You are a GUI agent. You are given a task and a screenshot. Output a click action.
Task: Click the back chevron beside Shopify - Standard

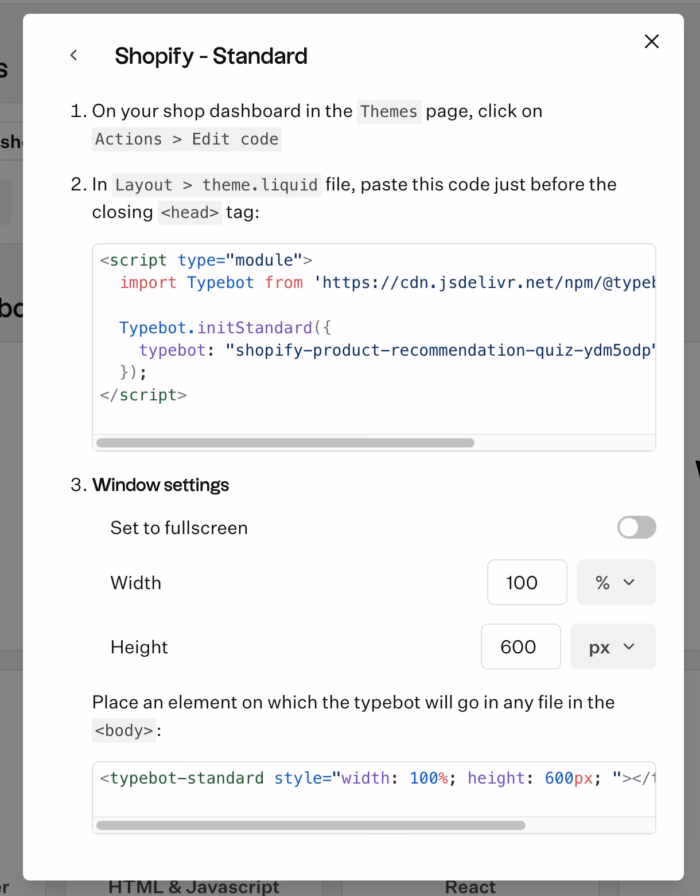tap(73, 55)
